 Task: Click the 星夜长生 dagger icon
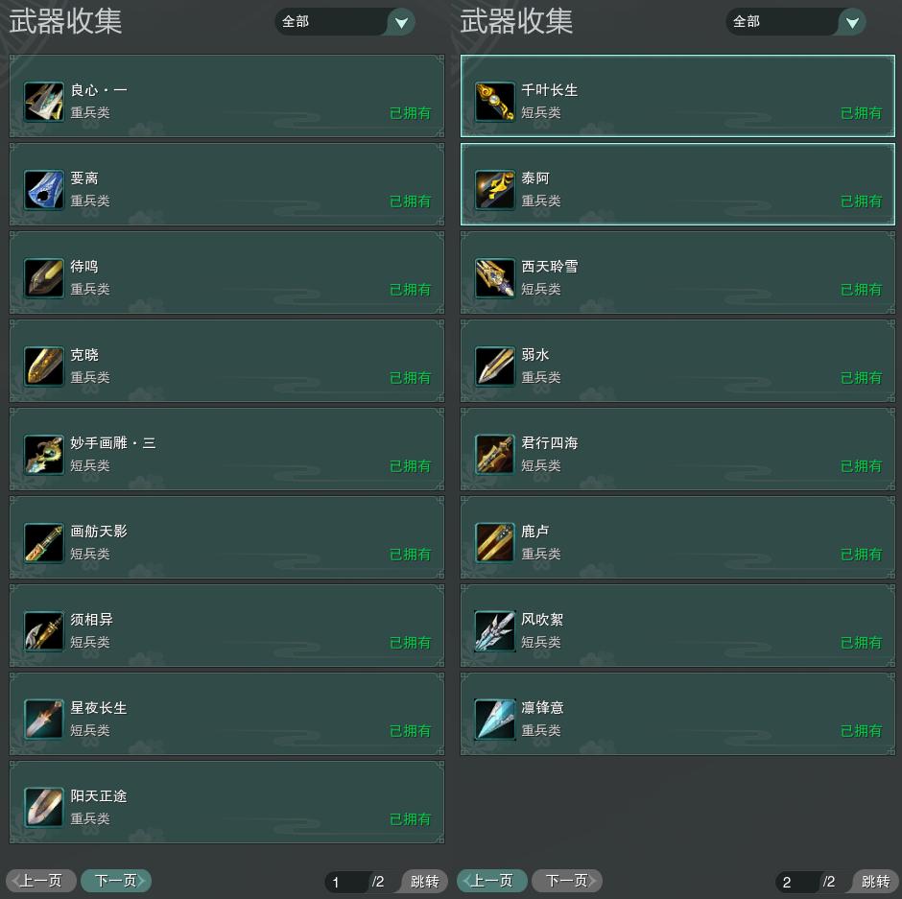(x=44, y=719)
